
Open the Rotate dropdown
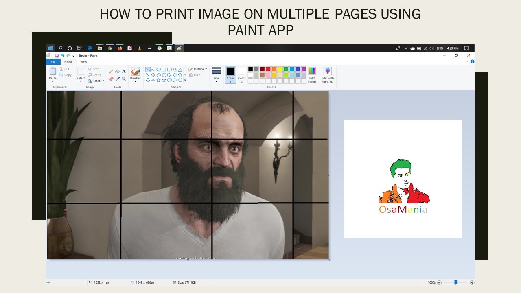96,81
